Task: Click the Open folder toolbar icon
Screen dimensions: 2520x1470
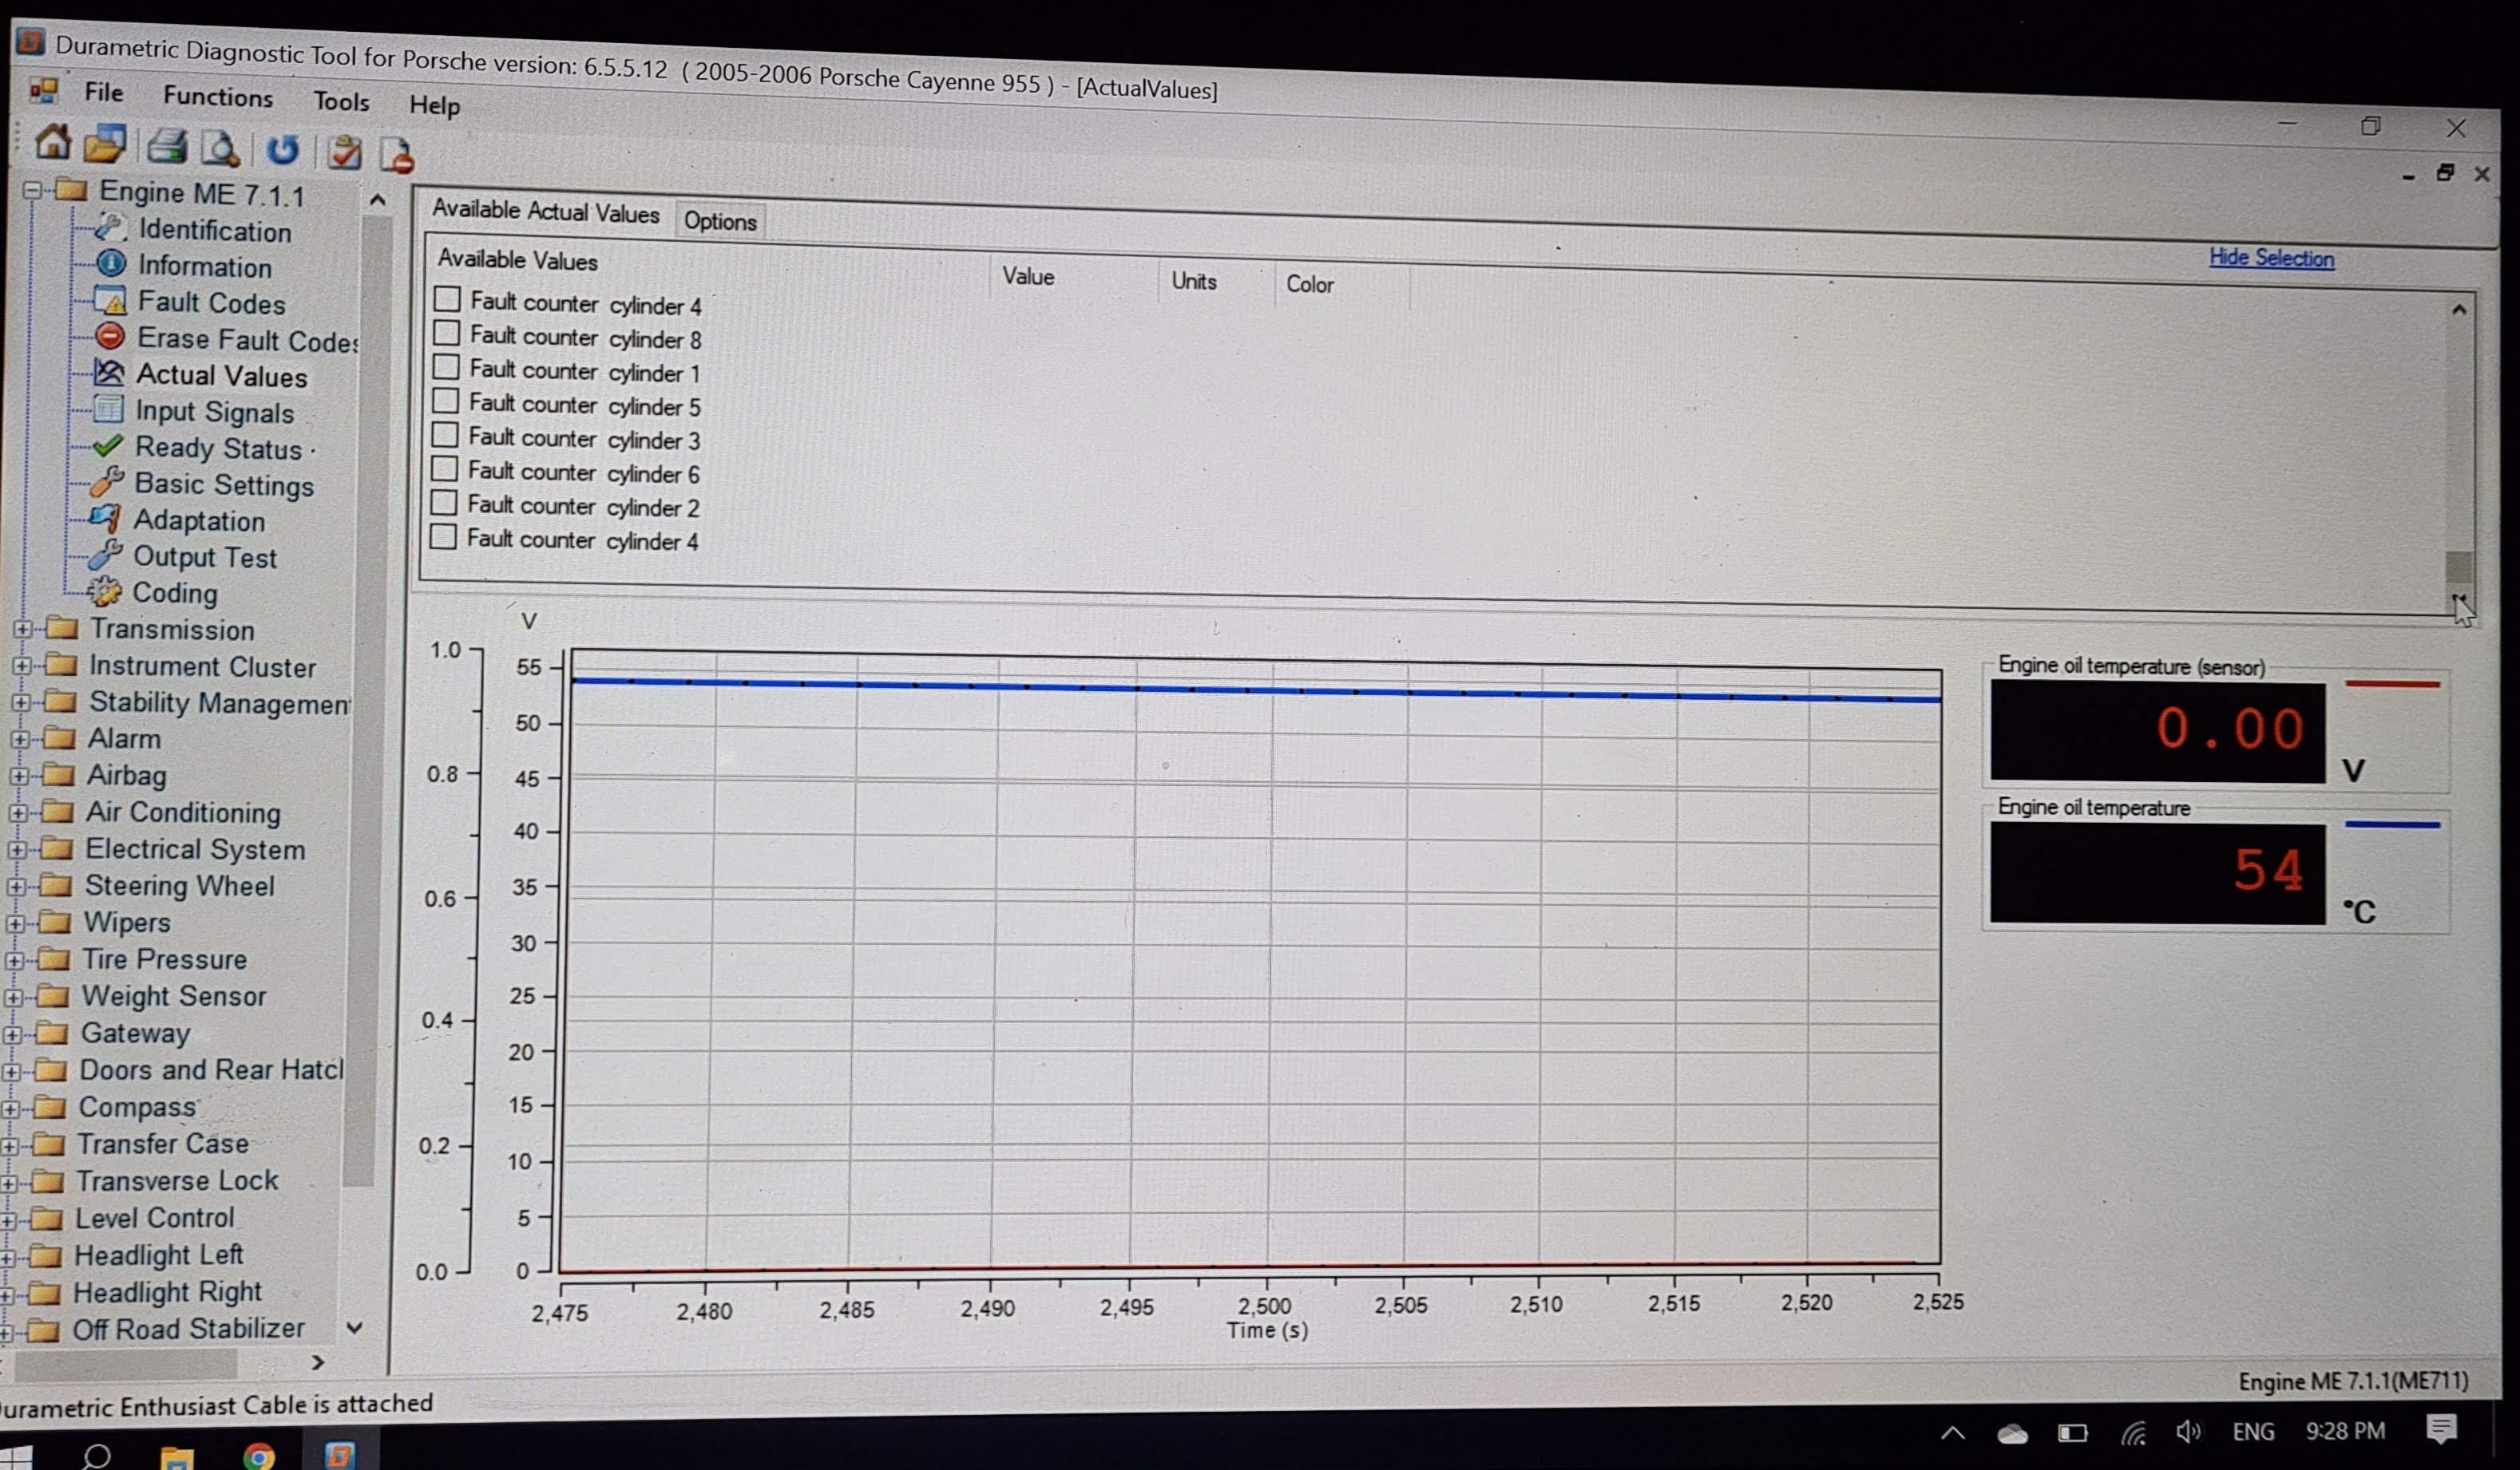Action: click(x=105, y=145)
